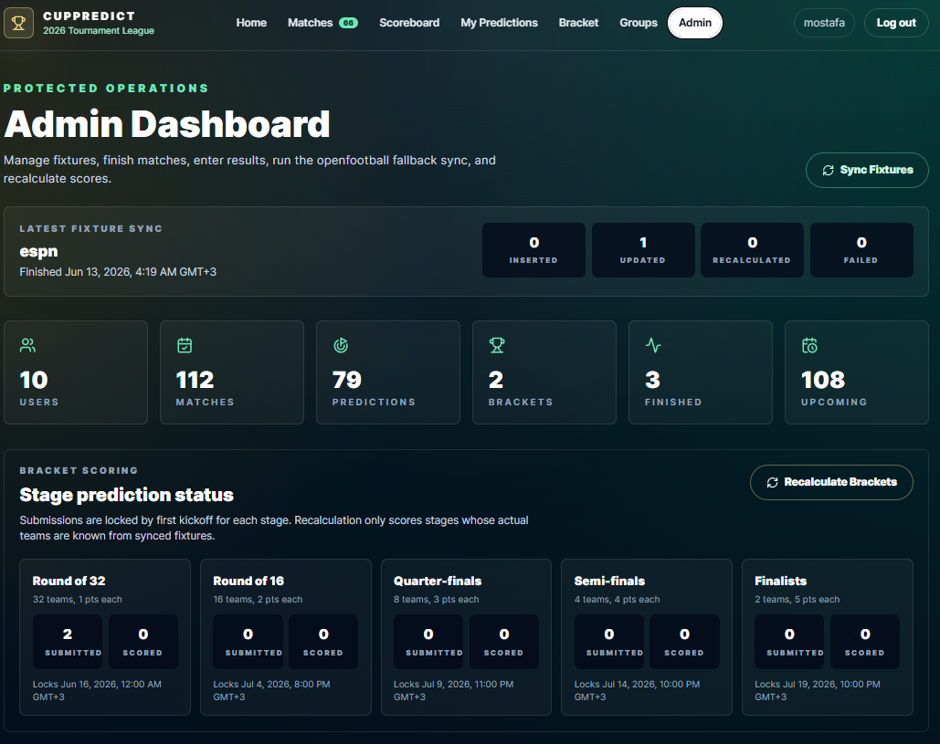
Task: Click the CUPPREDICT brand title
Action: [89, 16]
